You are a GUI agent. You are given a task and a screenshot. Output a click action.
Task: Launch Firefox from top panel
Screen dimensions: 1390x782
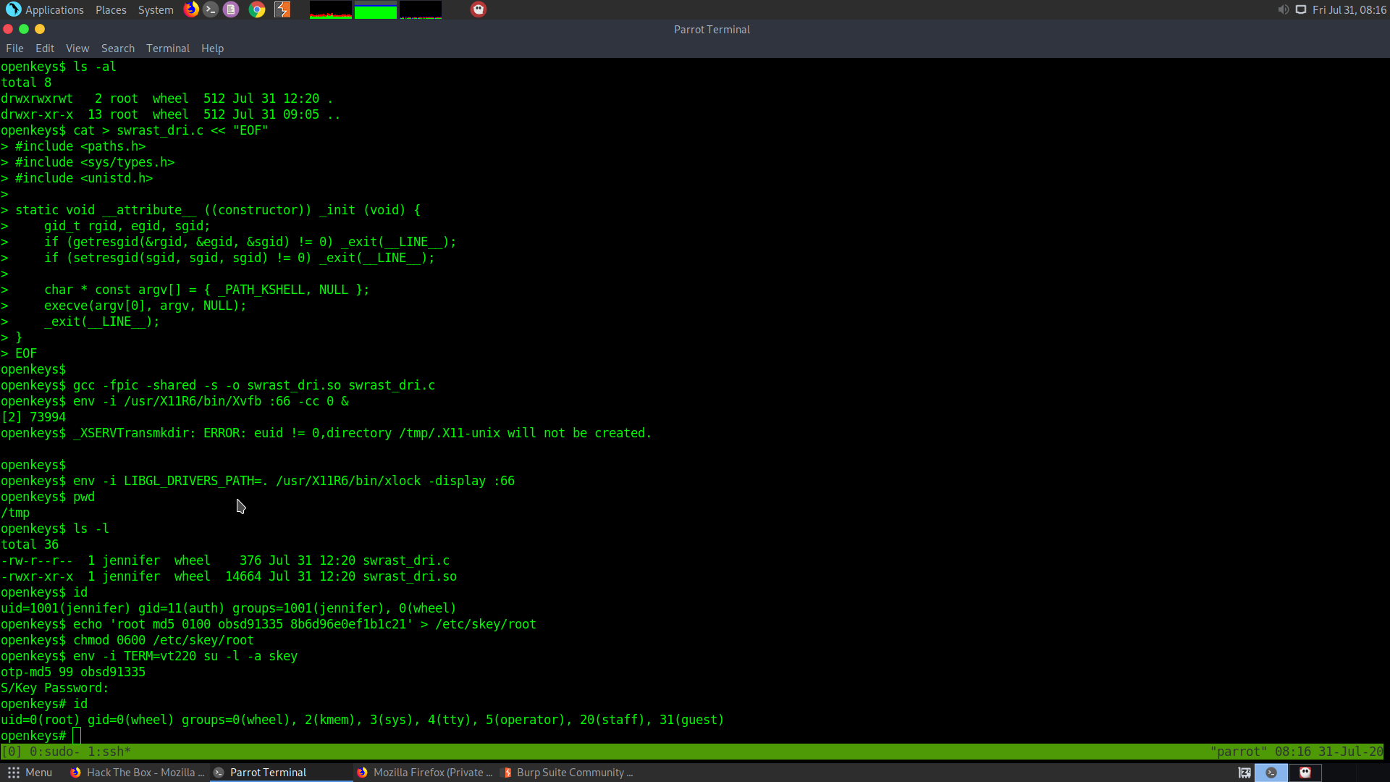coord(191,9)
